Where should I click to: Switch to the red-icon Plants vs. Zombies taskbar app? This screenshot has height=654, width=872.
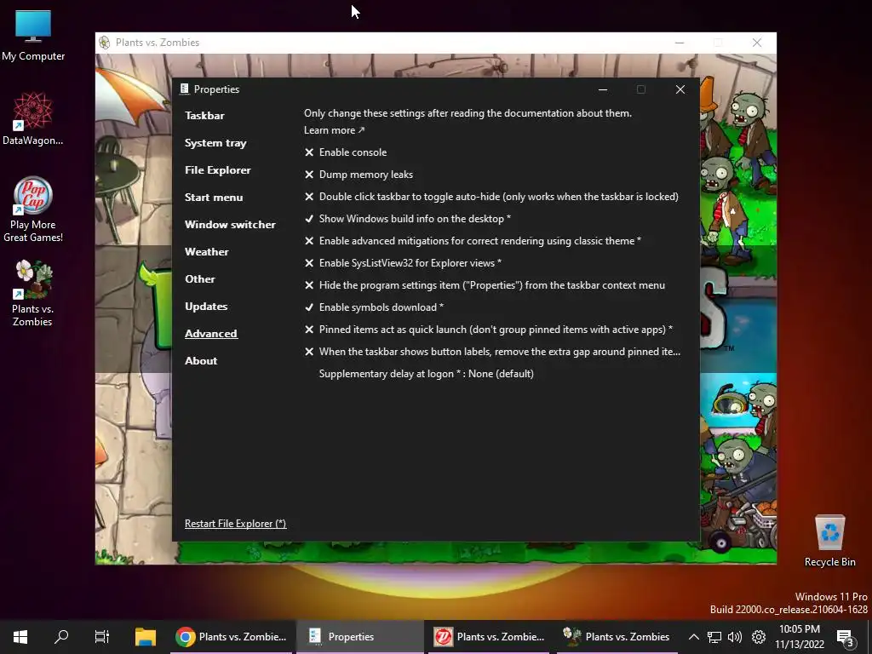click(490, 637)
